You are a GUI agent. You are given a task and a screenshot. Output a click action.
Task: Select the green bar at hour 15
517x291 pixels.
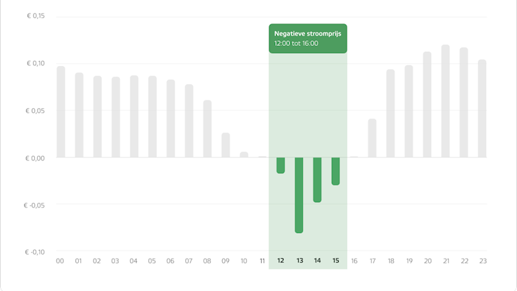335,171
